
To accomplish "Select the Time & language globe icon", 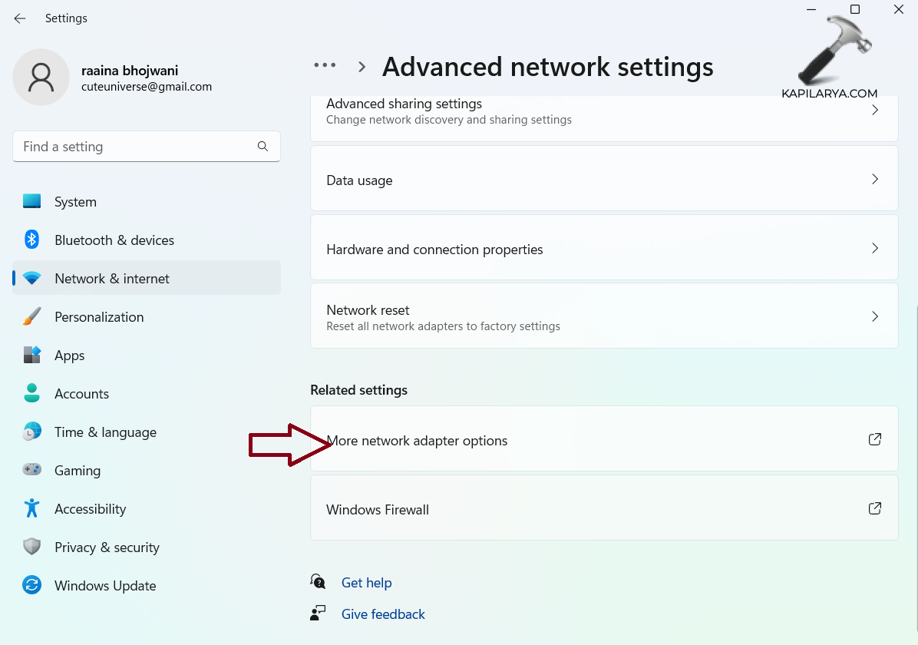I will [x=31, y=432].
